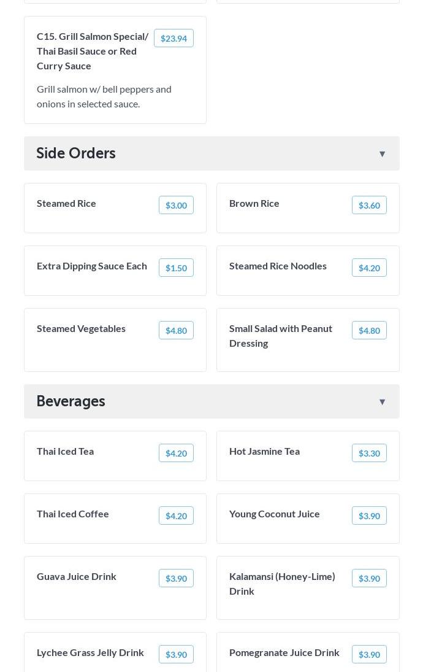
Task: Select the Brown Rice $3.60 price
Action: (x=369, y=206)
